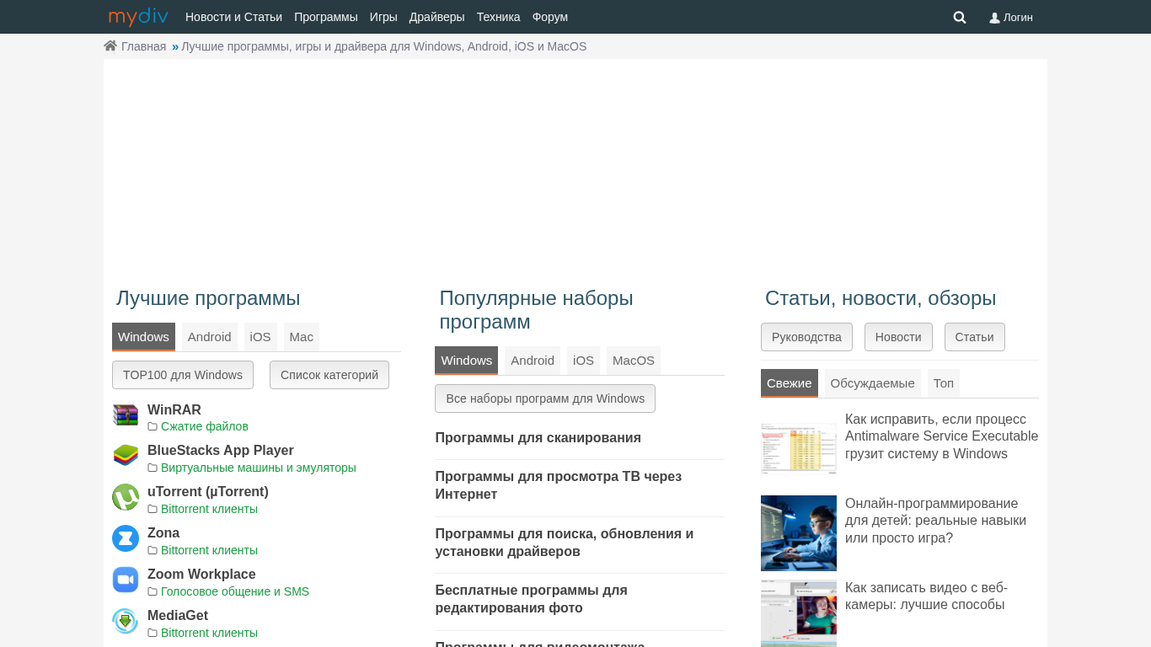
Task: Open the WinRAR program icon
Action: (x=126, y=415)
